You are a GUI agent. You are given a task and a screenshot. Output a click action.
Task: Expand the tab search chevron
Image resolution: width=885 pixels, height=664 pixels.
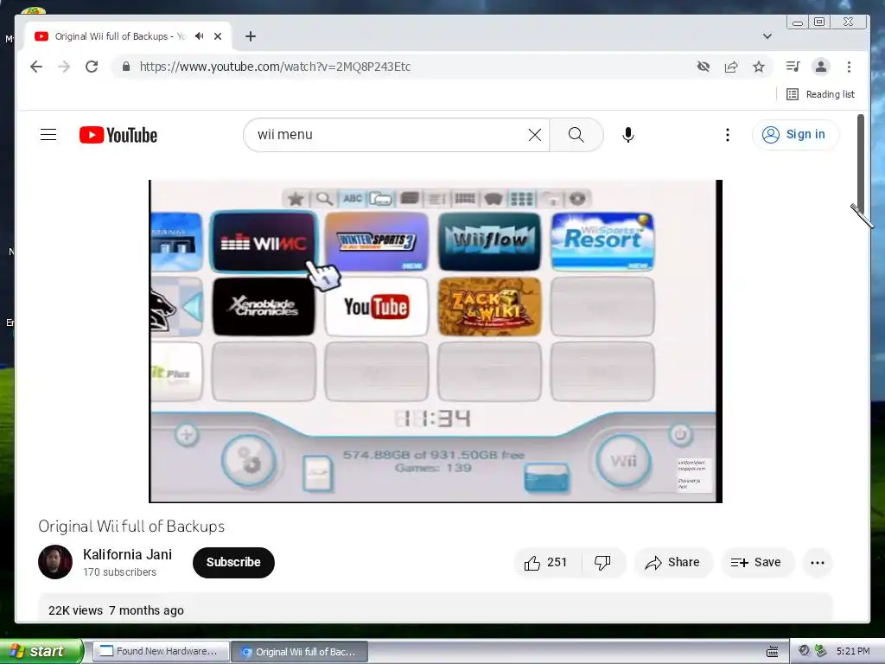pyautogui.click(x=767, y=36)
